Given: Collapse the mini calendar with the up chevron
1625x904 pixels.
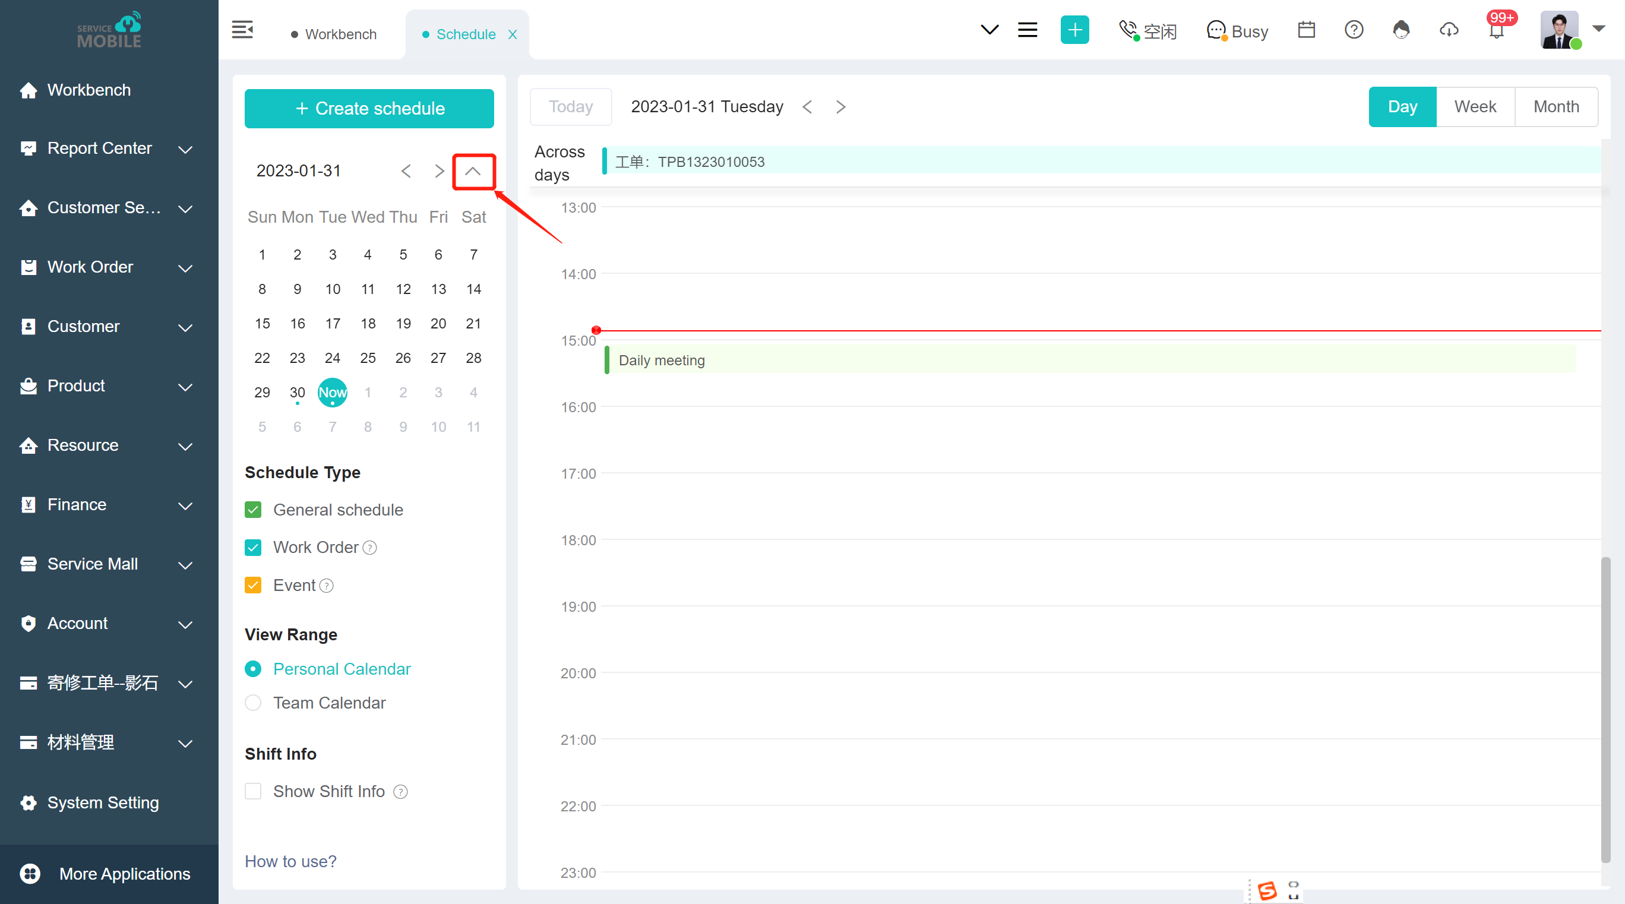Looking at the screenshot, I should 473,171.
